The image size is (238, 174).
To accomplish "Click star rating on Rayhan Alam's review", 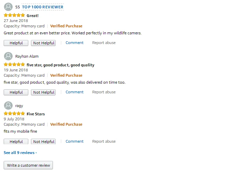I will click(14, 65).
